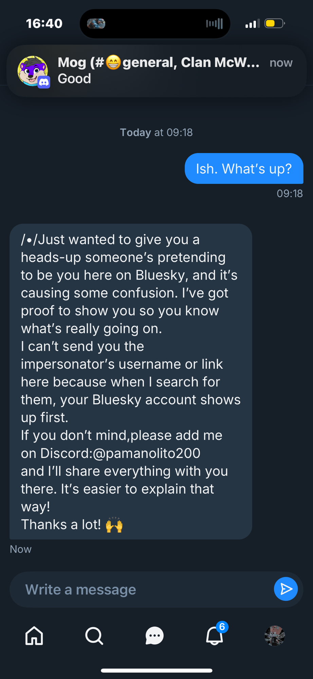
Task: Select the "Ish. What's up?" message bubble
Action: [x=244, y=168]
